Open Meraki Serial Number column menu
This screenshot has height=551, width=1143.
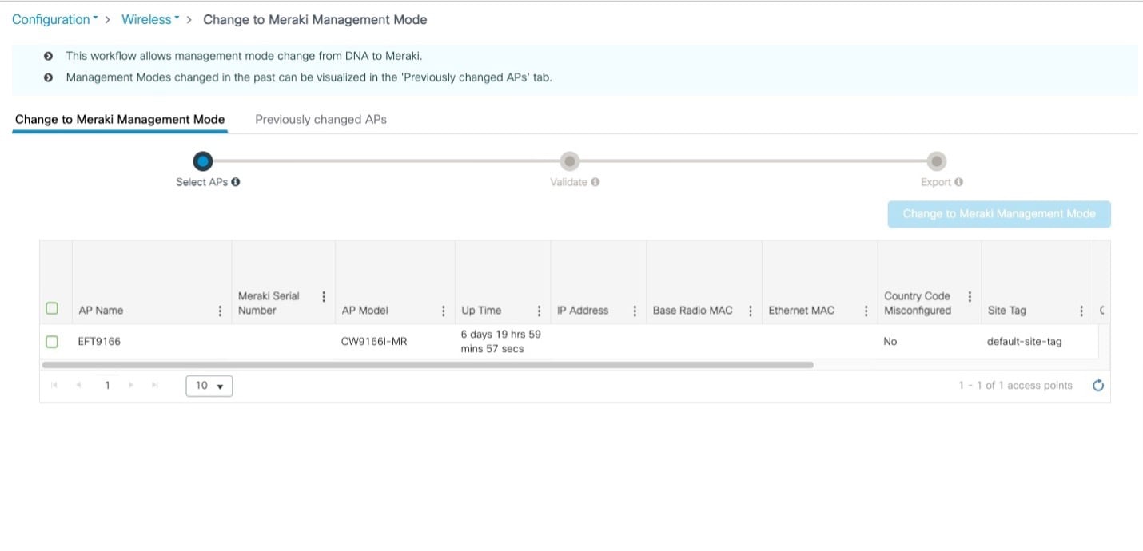tap(324, 296)
